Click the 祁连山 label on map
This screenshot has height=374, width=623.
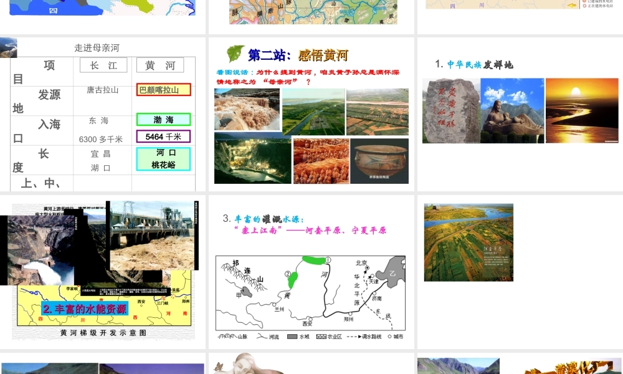pos(248,271)
